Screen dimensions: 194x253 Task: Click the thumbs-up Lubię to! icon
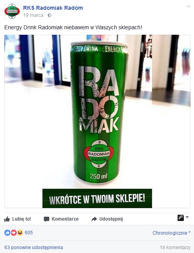point(7,219)
